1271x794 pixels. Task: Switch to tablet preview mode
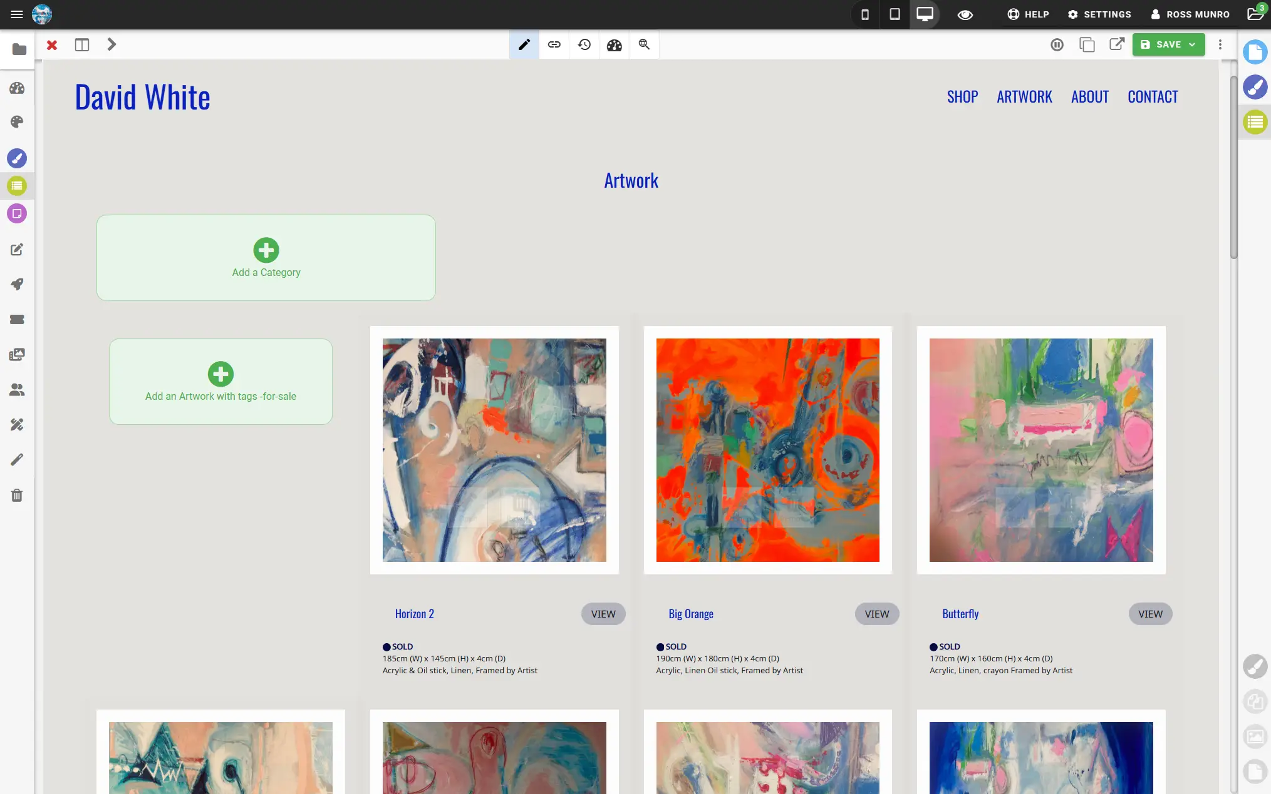(x=895, y=14)
